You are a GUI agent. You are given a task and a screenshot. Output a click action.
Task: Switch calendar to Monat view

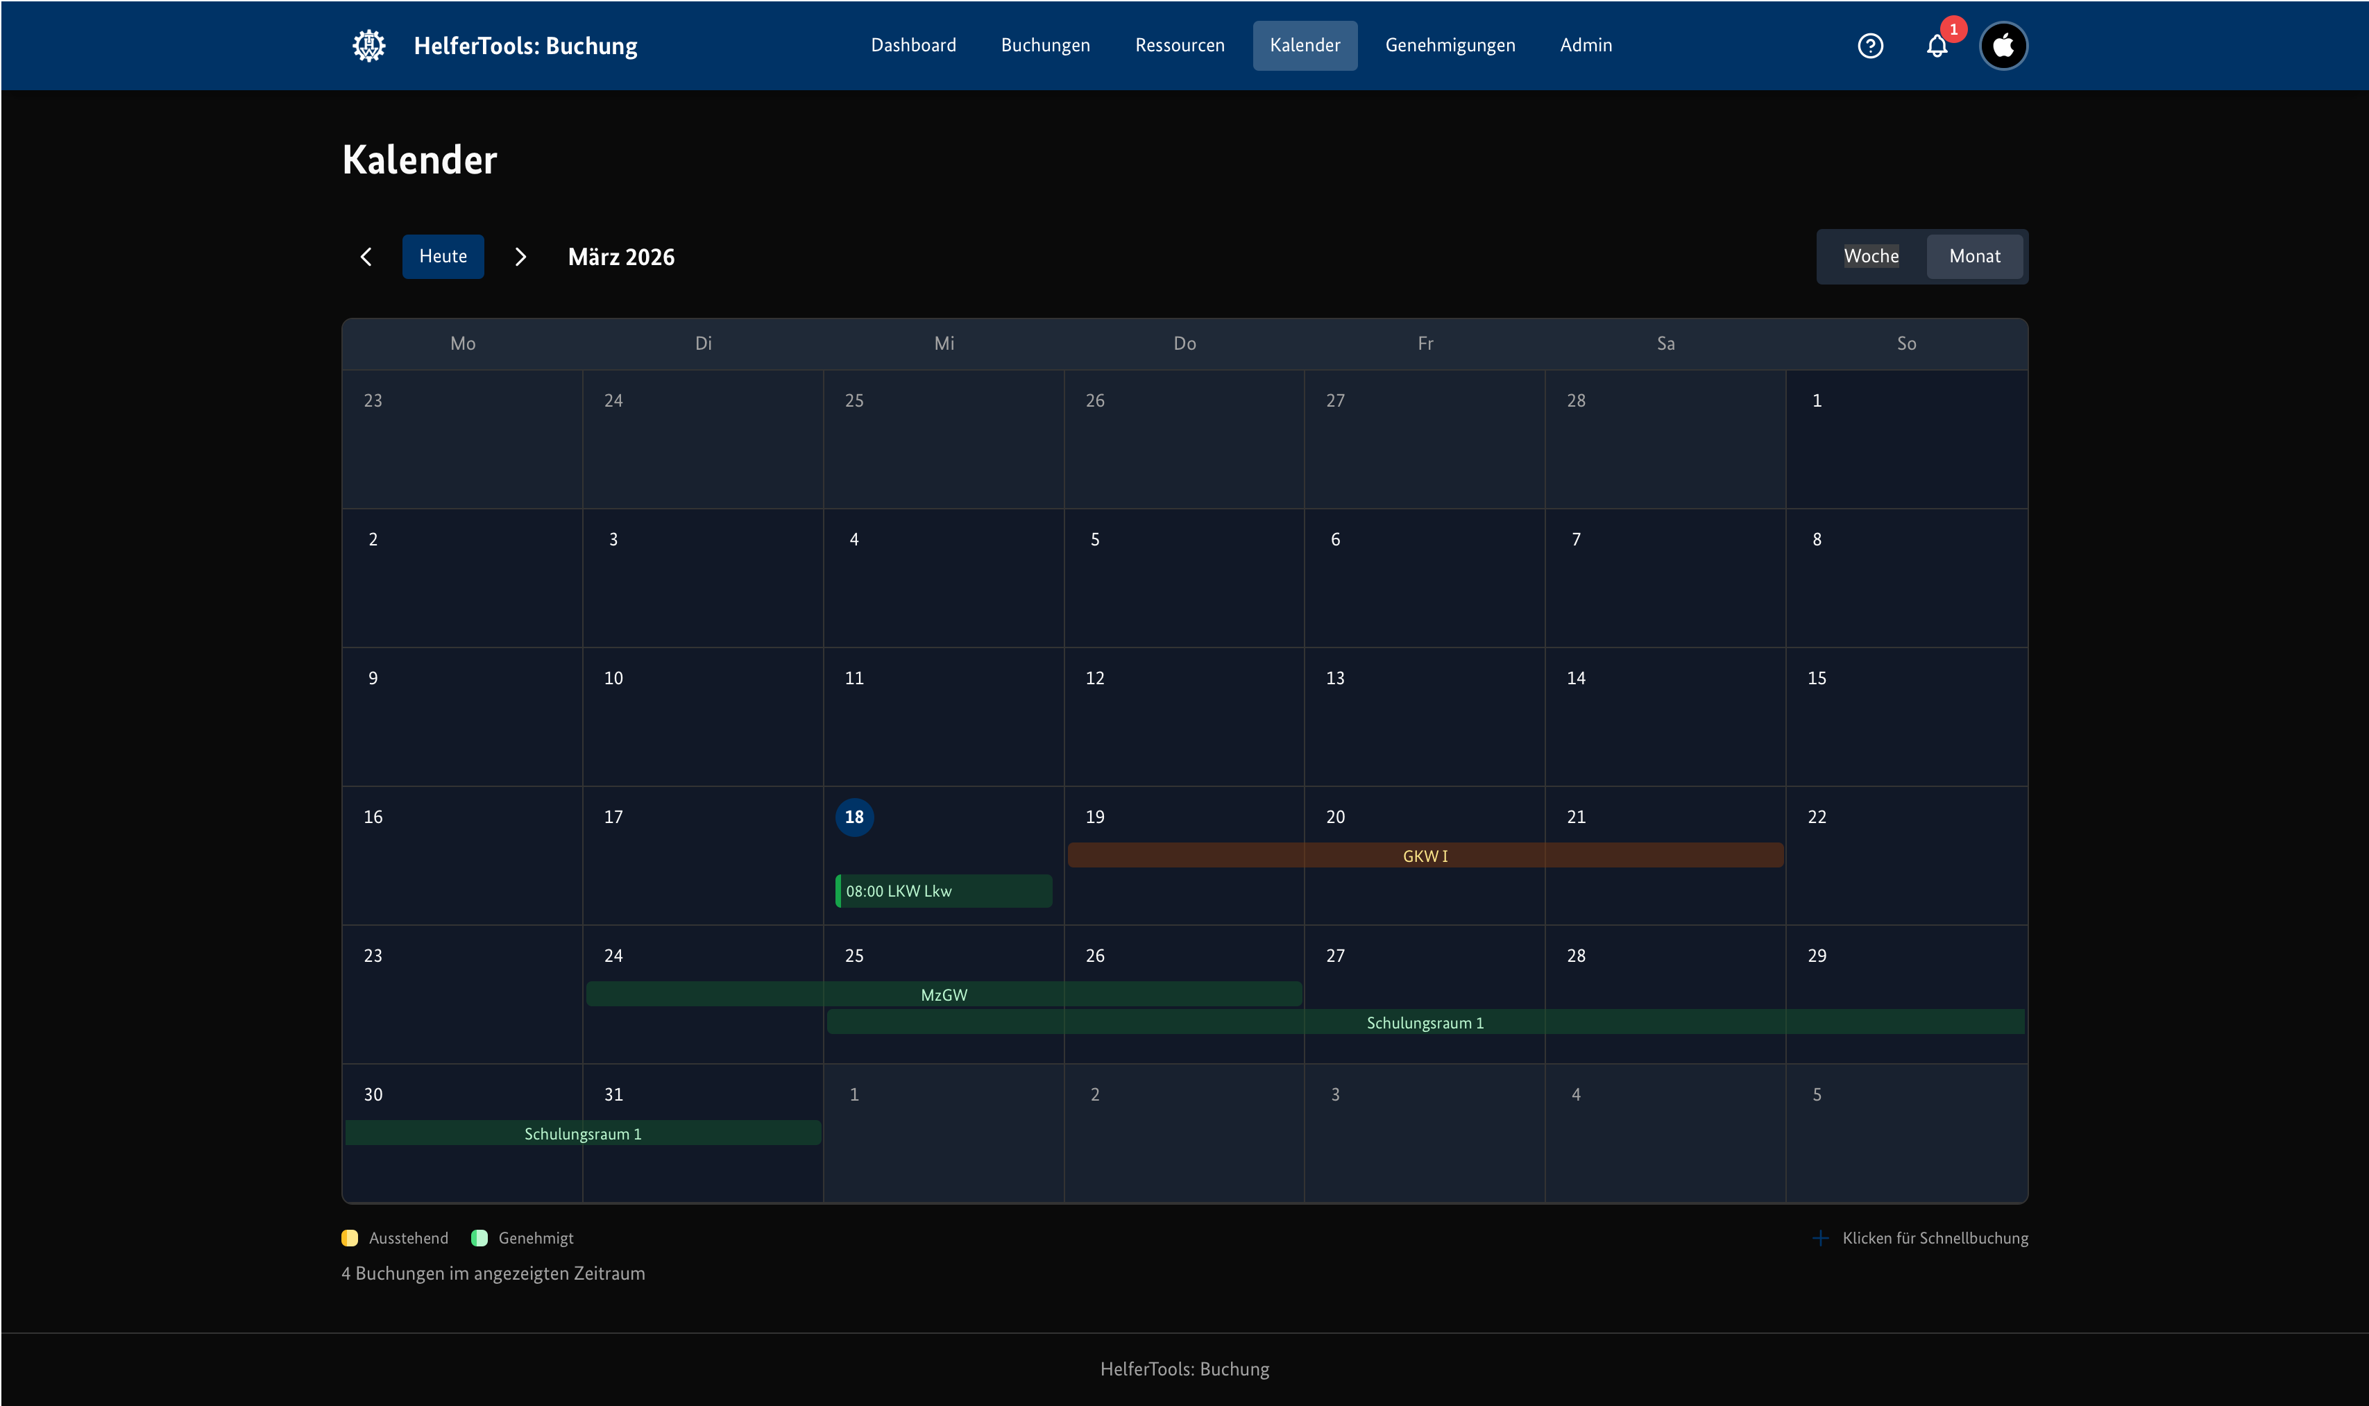(x=1974, y=256)
